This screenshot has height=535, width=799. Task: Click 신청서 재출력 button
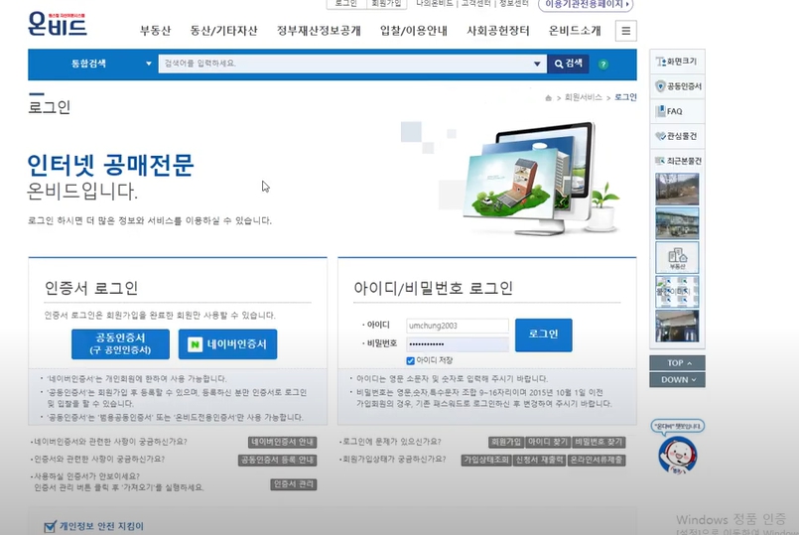(539, 461)
